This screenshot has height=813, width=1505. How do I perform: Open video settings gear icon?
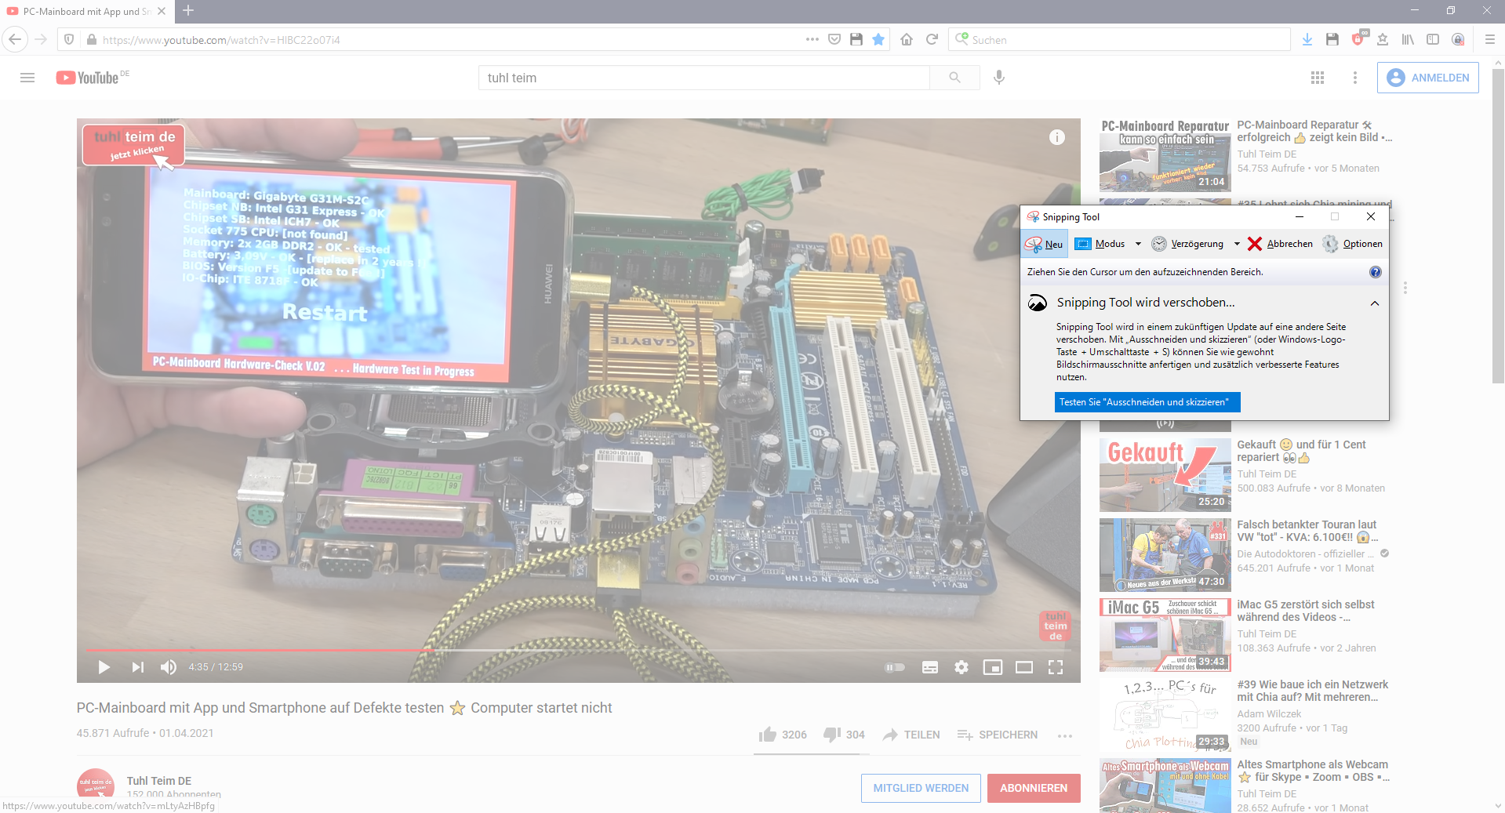[961, 667]
